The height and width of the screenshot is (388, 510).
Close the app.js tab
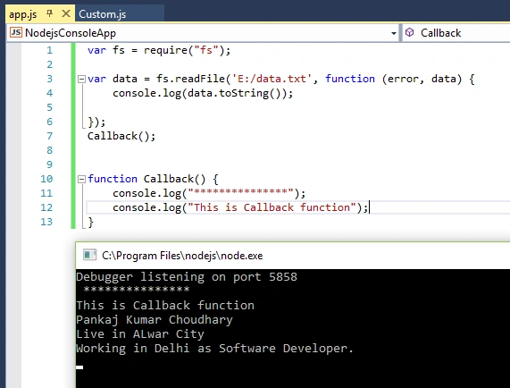point(66,13)
